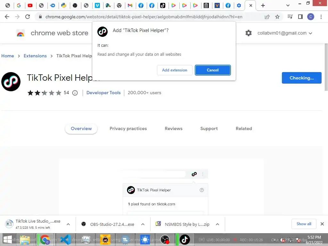Open the tab search dropdown
The image size is (328, 246).
[x=288, y=5]
